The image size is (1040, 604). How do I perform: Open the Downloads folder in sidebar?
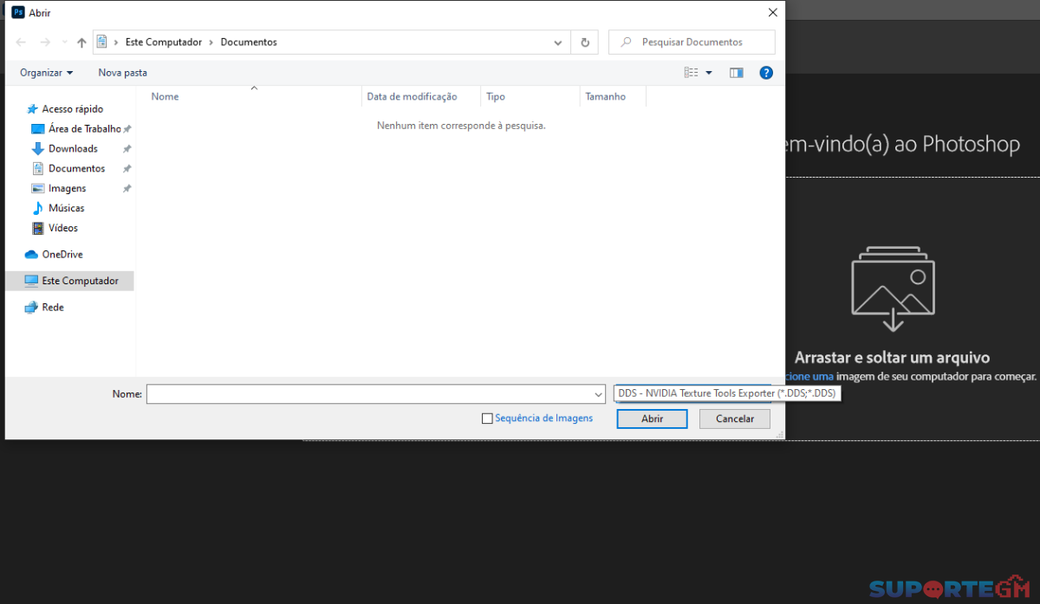[73, 148]
